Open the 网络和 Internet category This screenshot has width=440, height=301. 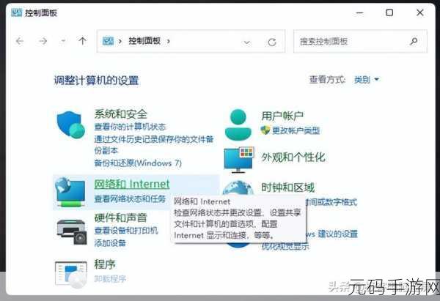[x=132, y=184]
